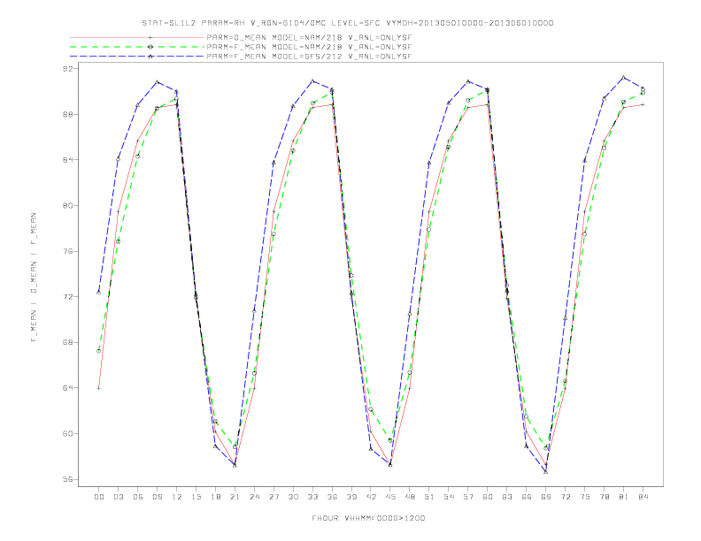Click x-axis forecast hour label 78

point(605,497)
